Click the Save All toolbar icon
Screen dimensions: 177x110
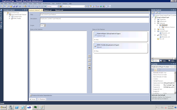pos(17,6)
